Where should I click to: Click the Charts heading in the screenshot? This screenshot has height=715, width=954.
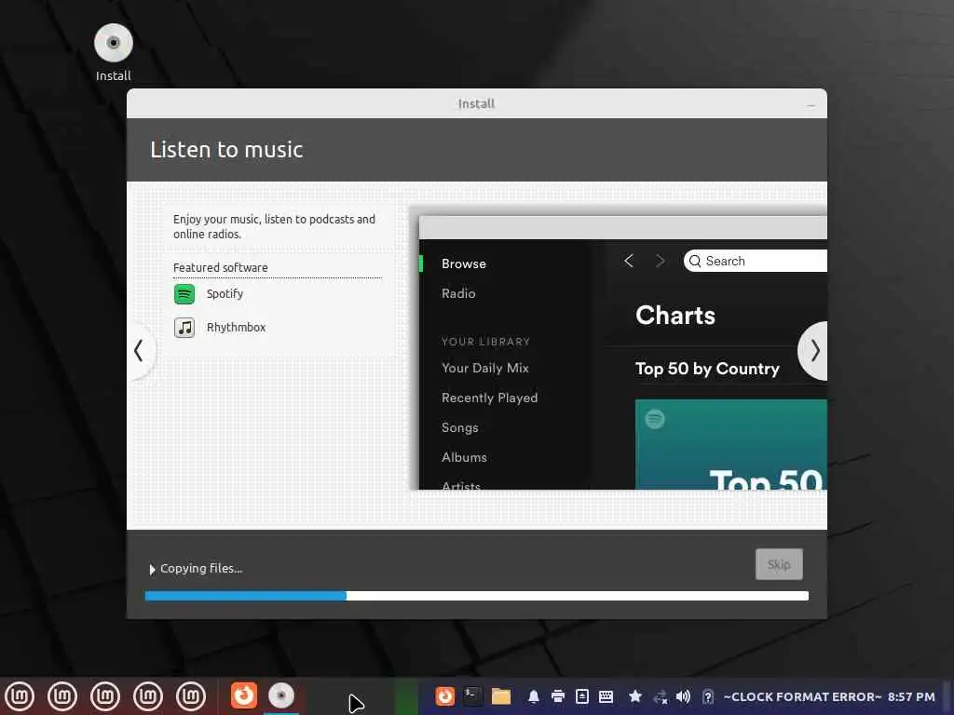coord(675,316)
